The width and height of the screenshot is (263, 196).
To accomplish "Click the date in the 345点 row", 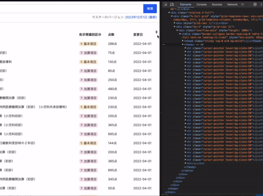I will [x=142, y=179].
